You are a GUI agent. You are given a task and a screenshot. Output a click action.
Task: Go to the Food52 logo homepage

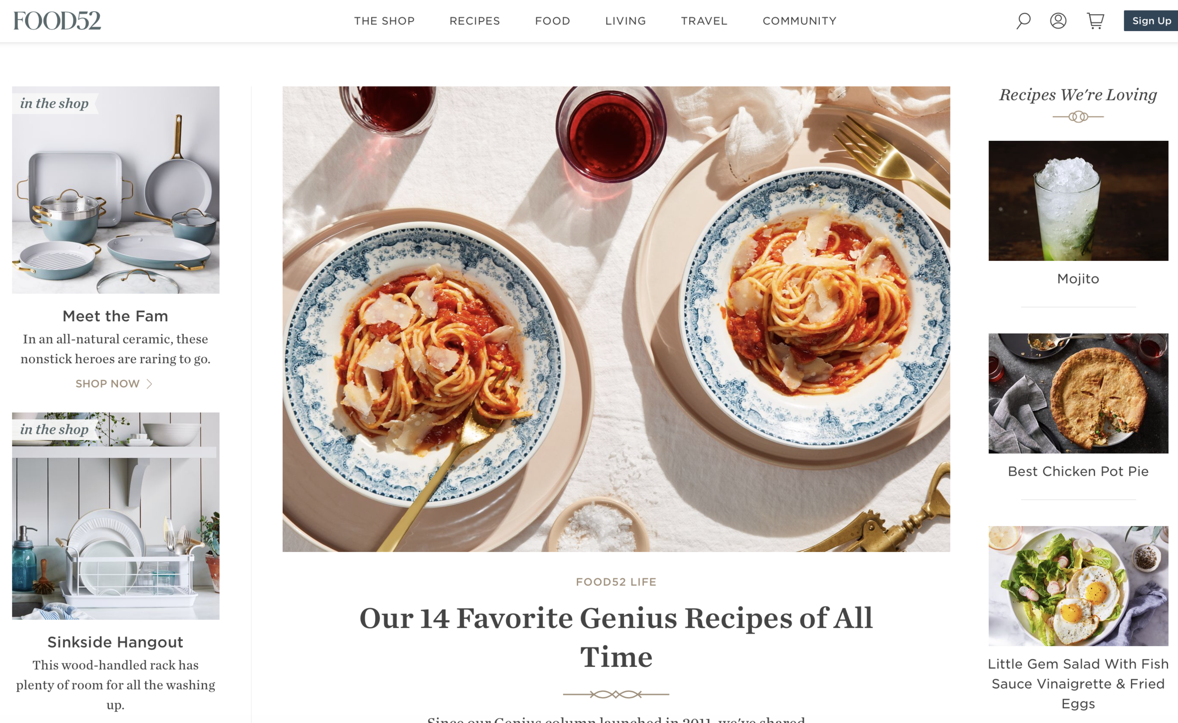(57, 21)
